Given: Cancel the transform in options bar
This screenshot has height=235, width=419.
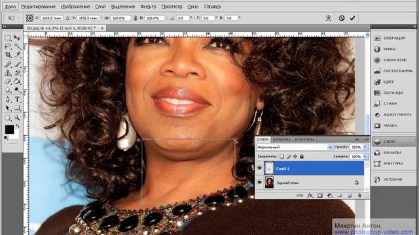Looking at the screenshot, I should click(x=342, y=18).
